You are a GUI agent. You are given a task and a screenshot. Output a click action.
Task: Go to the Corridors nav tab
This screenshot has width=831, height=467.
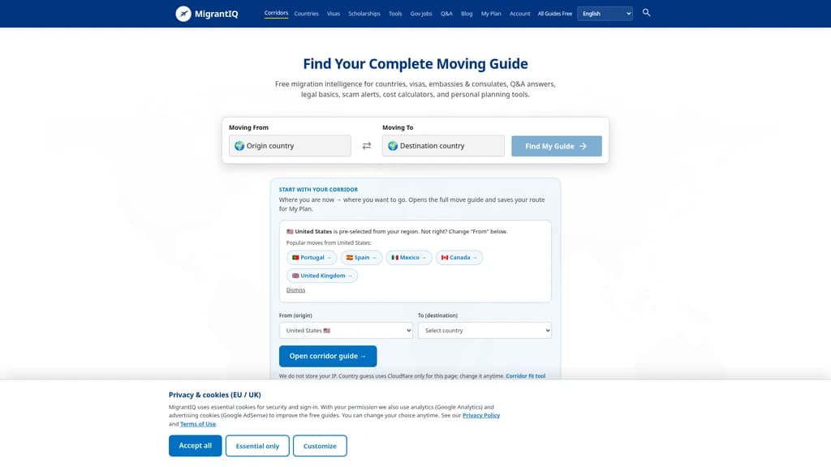(x=276, y=13)
